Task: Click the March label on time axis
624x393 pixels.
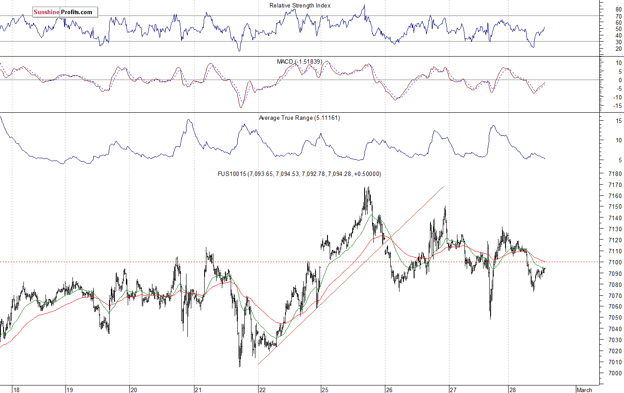Action: (584, 390)
